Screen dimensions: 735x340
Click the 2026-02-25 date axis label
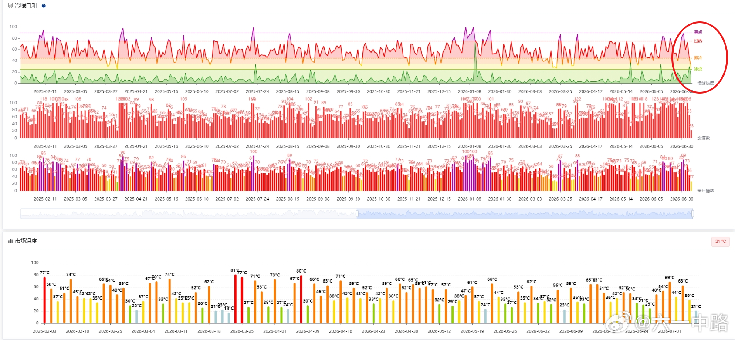pos(110,331)
